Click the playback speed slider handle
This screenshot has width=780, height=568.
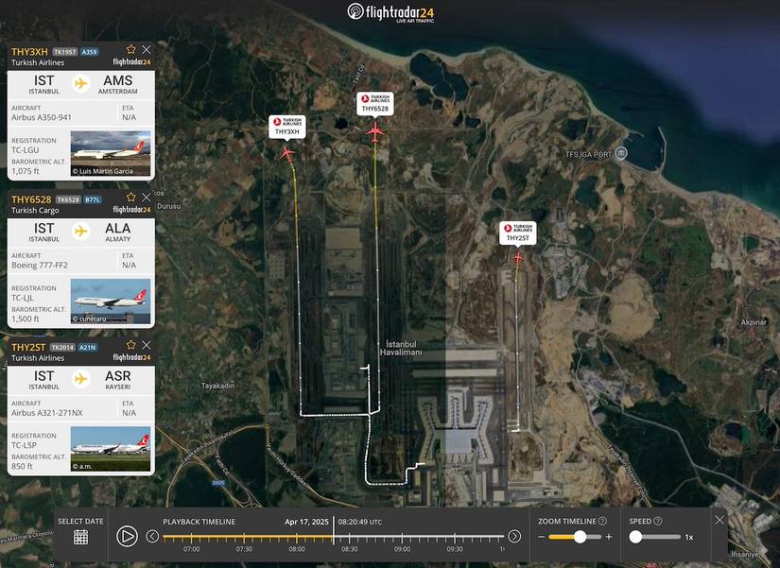coord(636,537)
